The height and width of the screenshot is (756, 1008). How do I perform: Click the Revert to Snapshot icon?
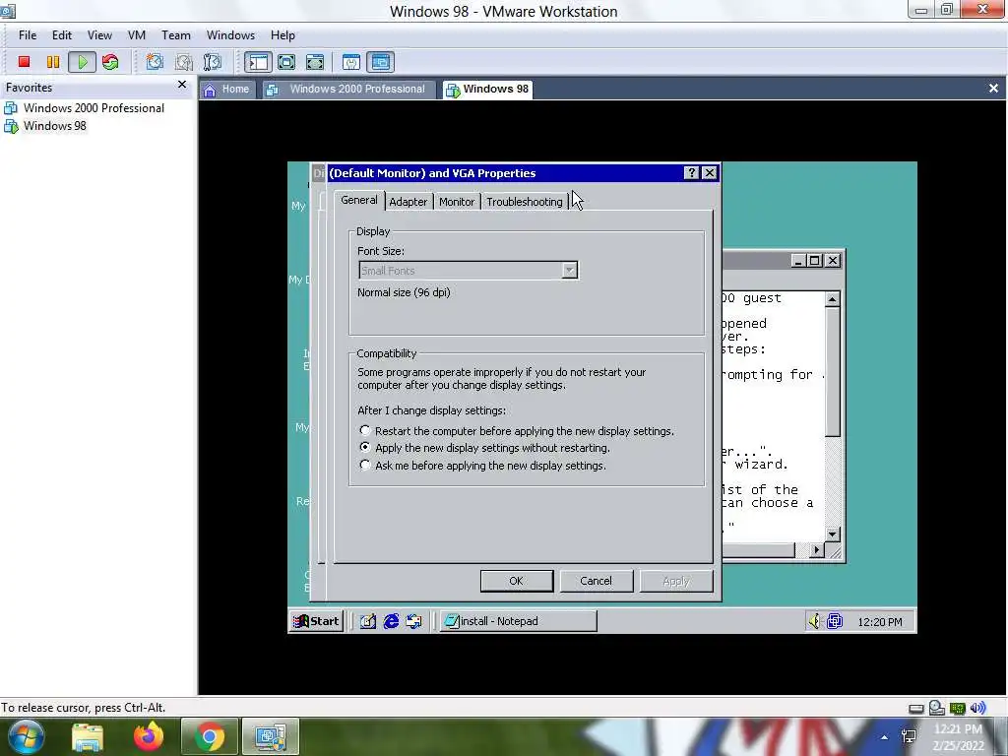(184, 62)
